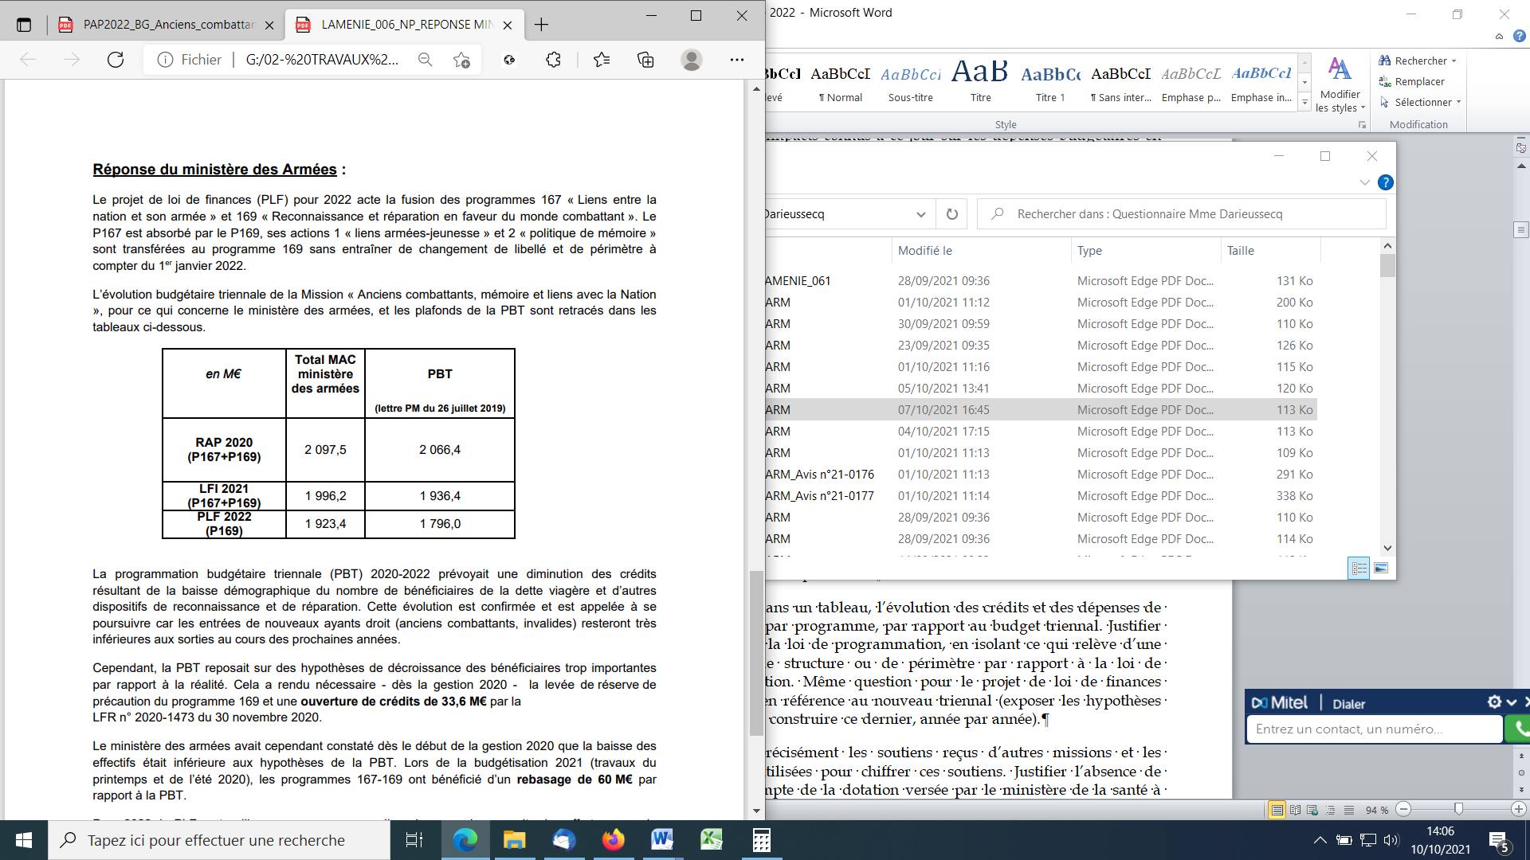The height and width of the screenshot is (860, 1530).
Task: Refresh the PDF page in Edge
Action: (116, 60)
